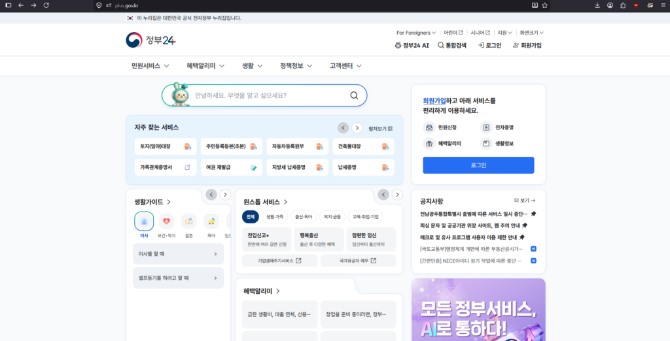Go to previous 자주 찾는 서비스 slide
The width and height of the screenshot is (670, 341).
point(343,128)
